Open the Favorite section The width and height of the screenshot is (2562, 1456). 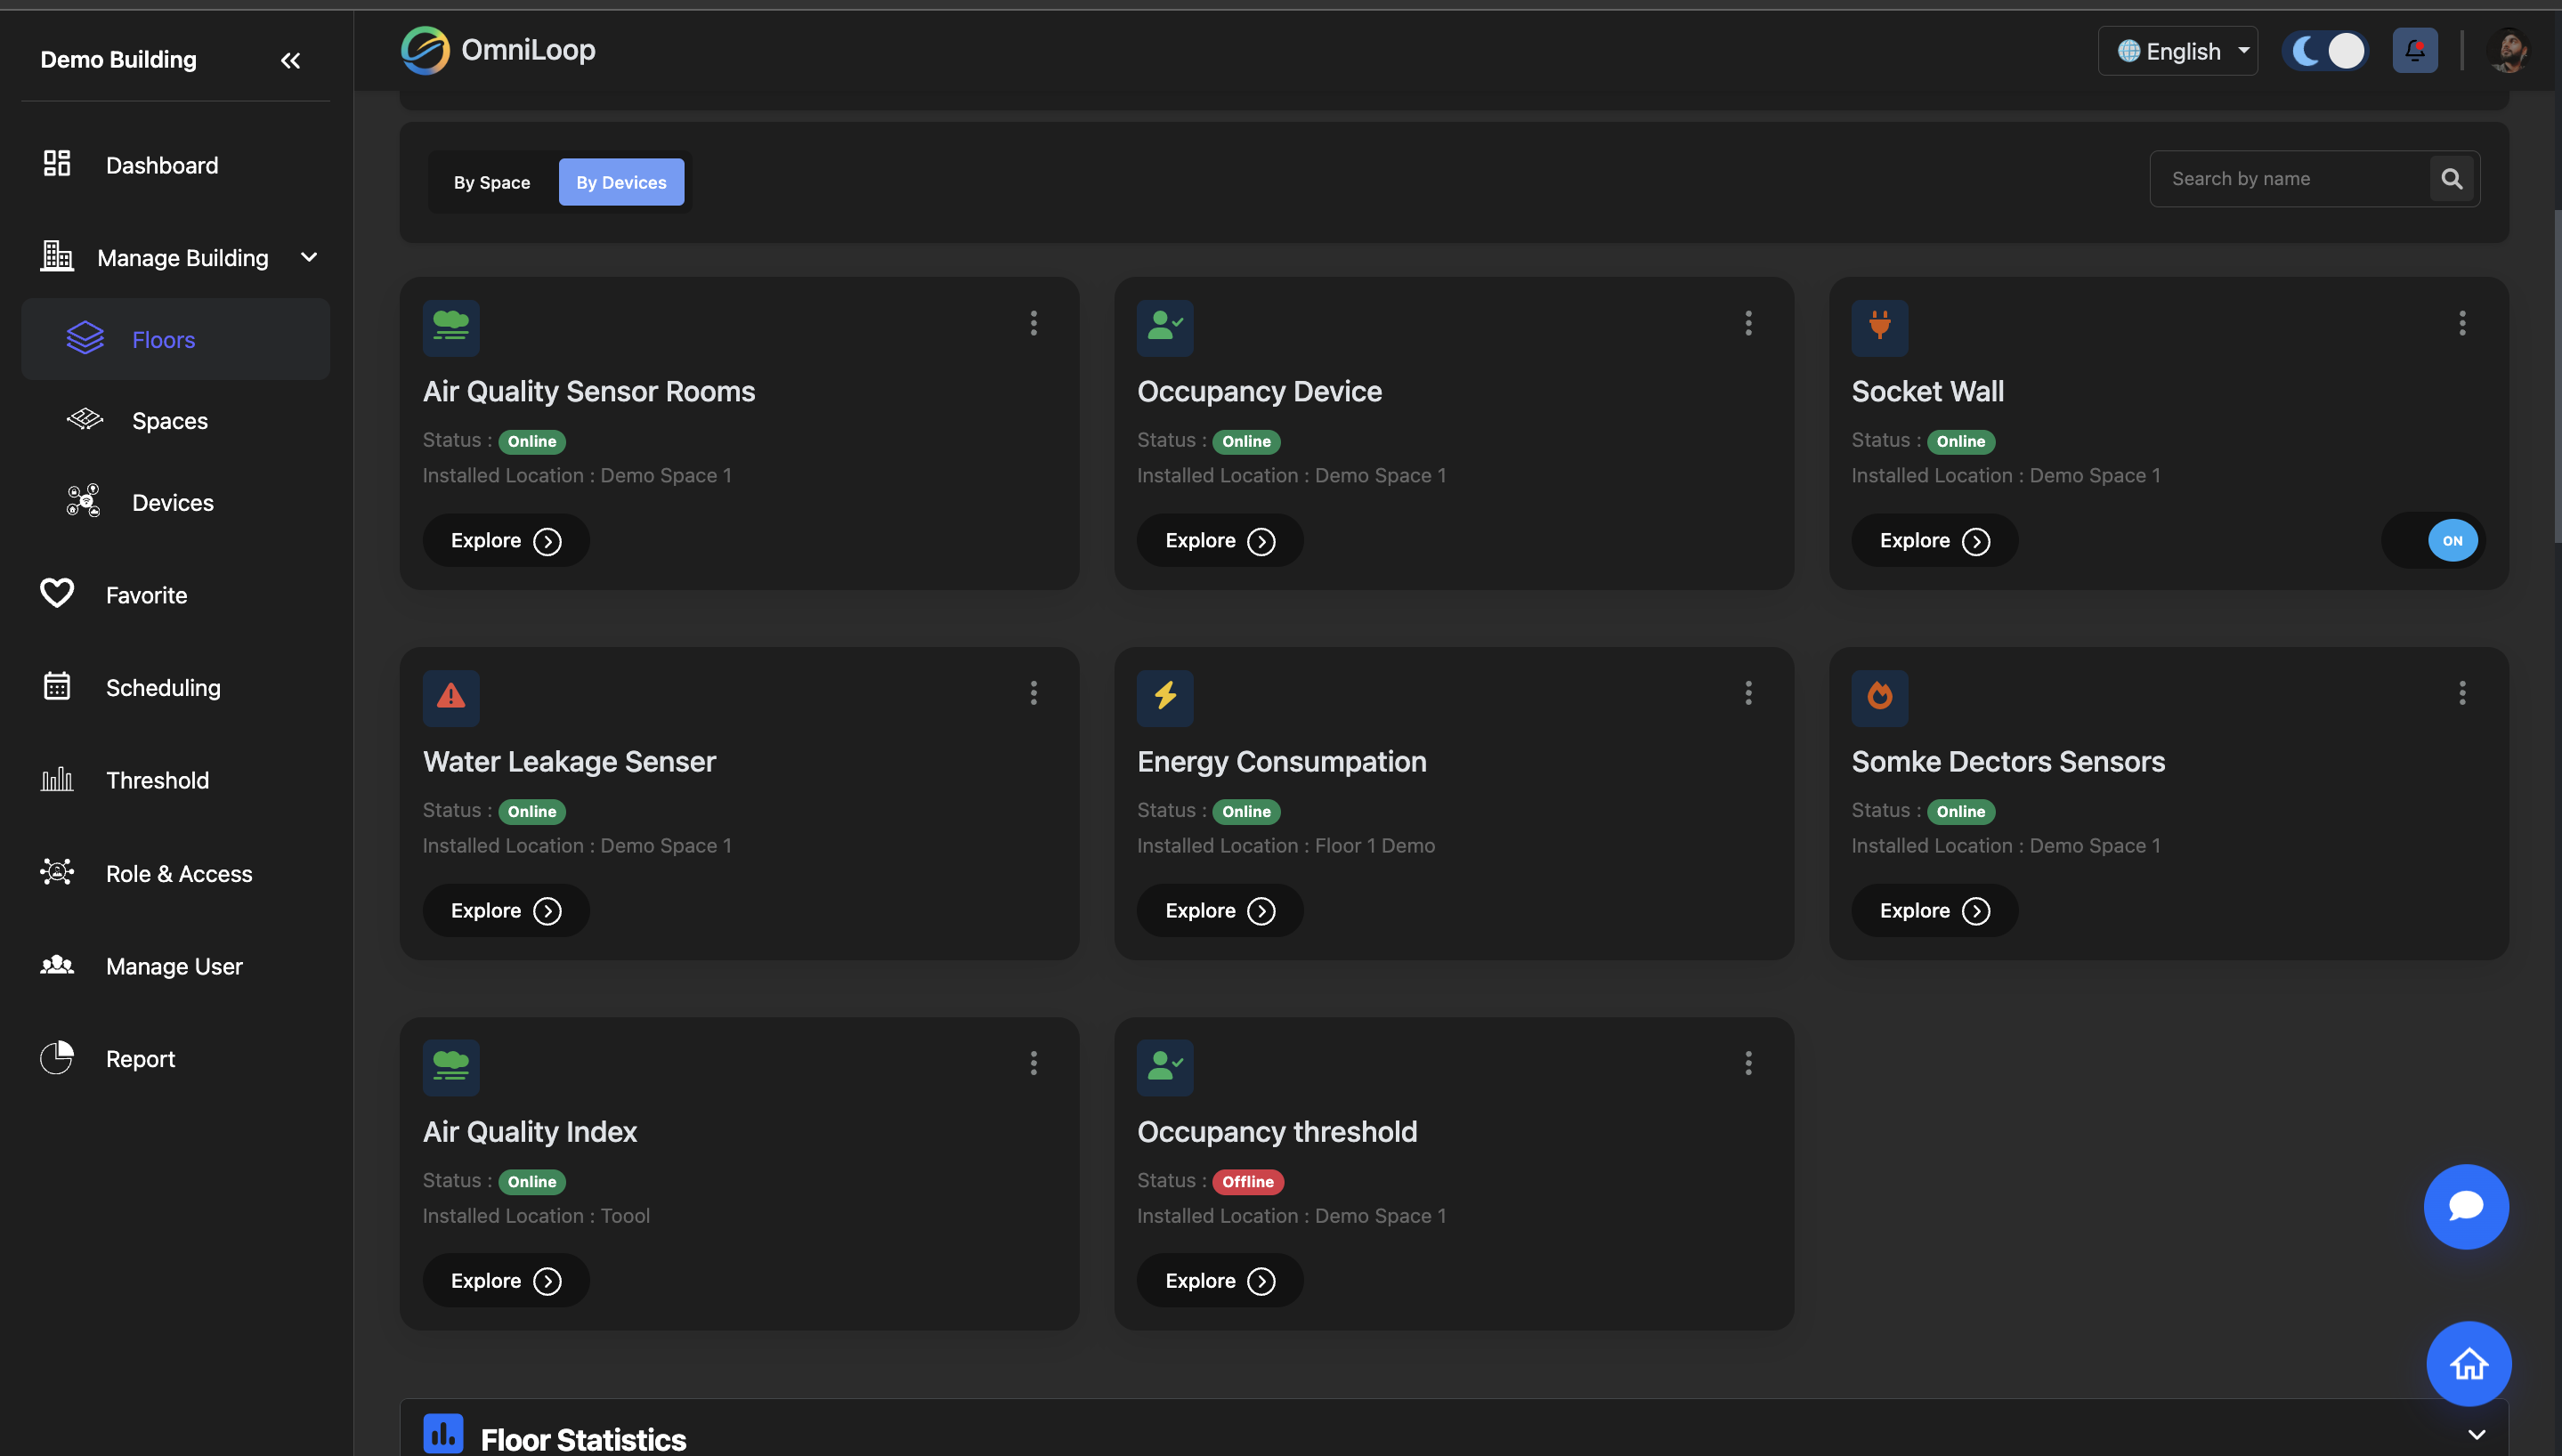146,594
